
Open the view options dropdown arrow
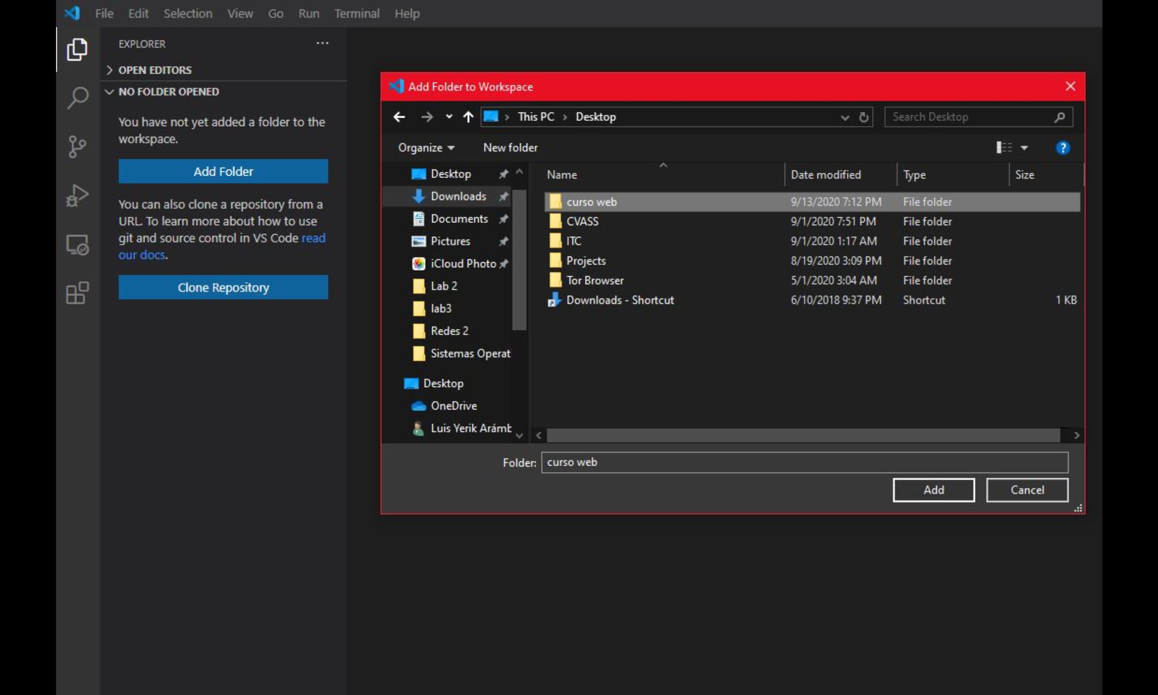[1024, 148]
